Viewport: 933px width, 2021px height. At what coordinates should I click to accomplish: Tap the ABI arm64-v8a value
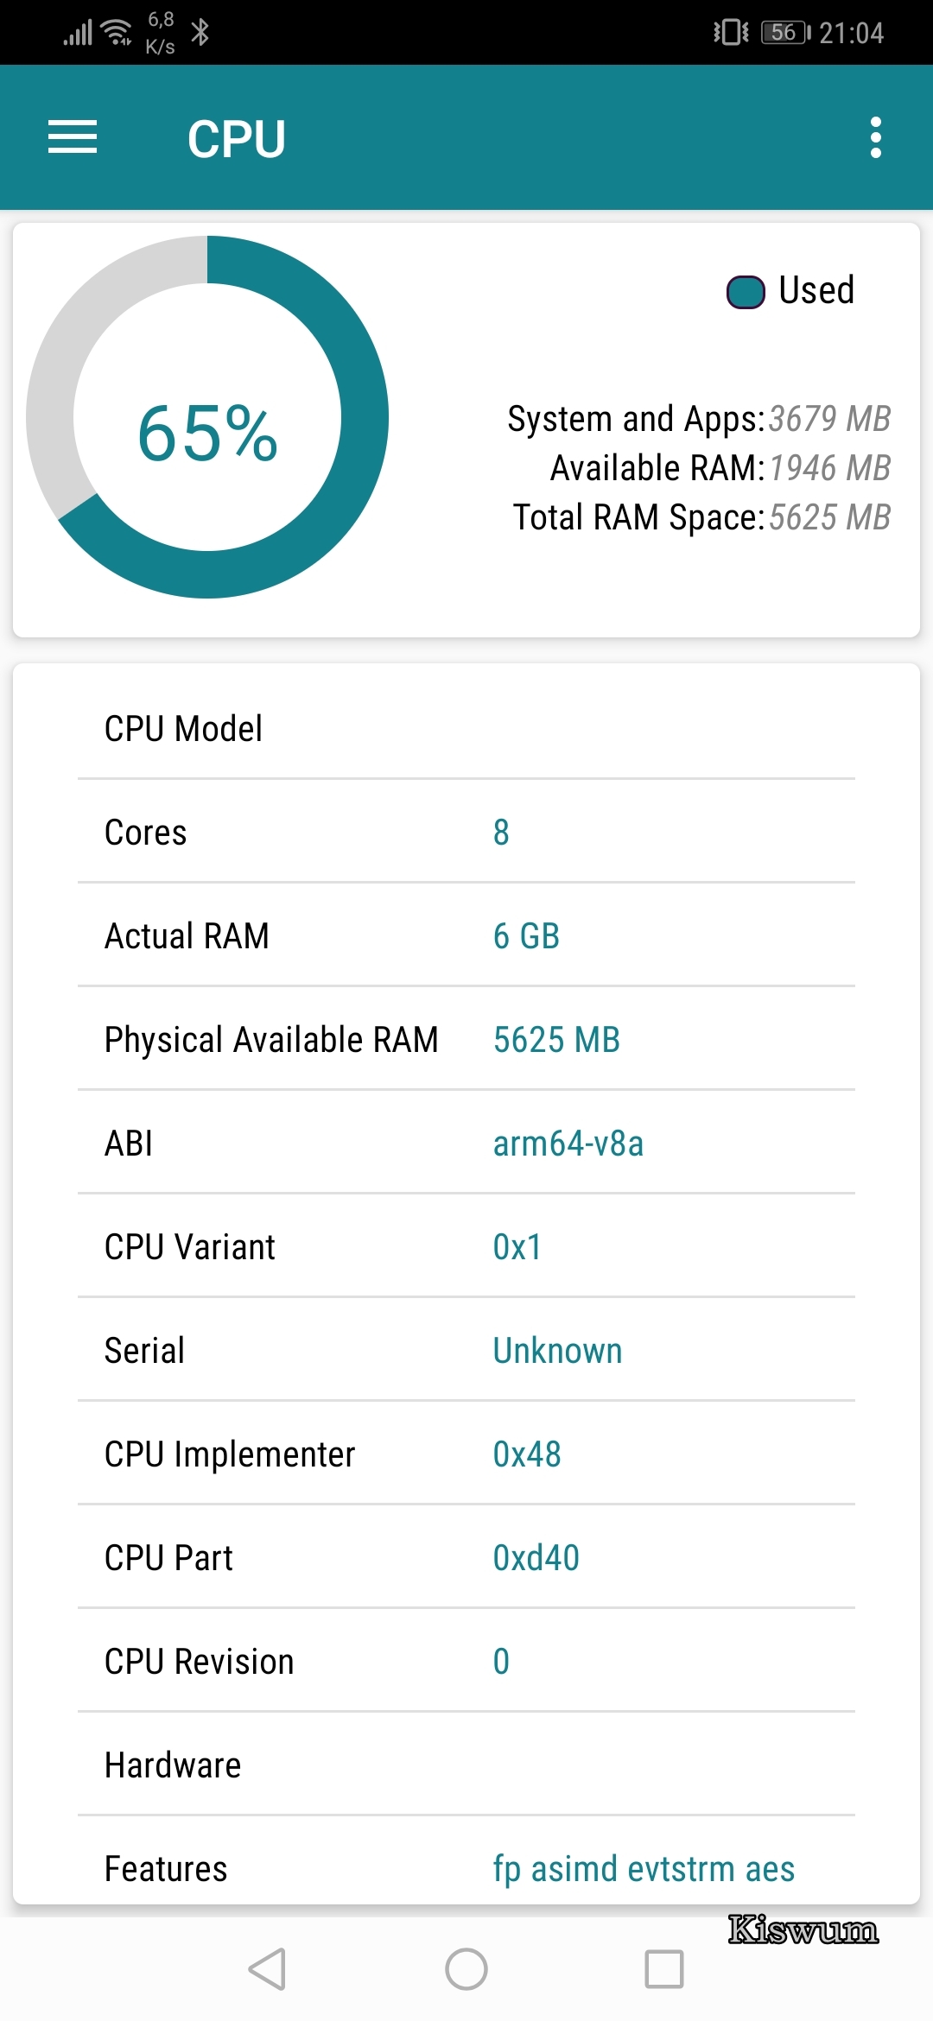pyautogui.click(x=568, y=1144)
